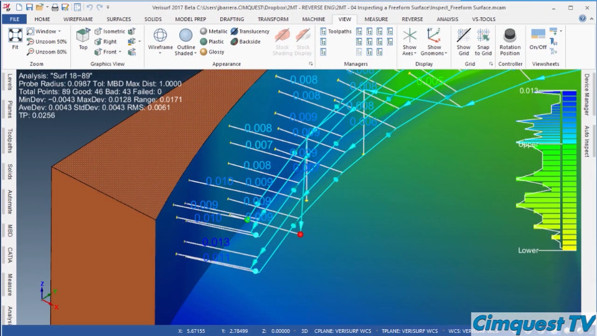Open the Solids side panel
597x336 pixels.
tap(9, 172)
